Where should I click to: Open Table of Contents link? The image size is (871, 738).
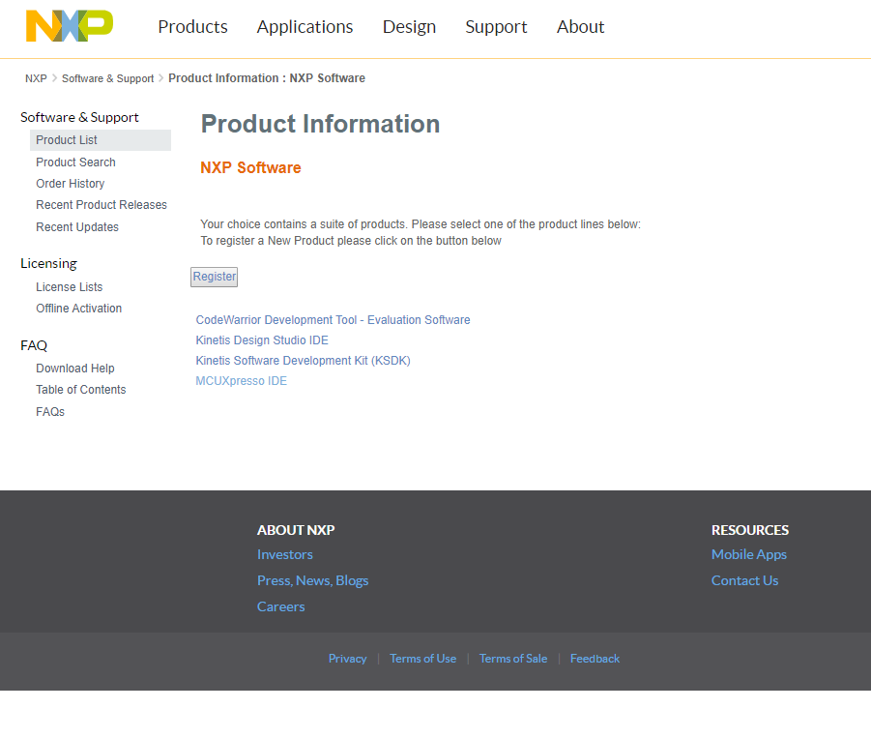[81, 390]
